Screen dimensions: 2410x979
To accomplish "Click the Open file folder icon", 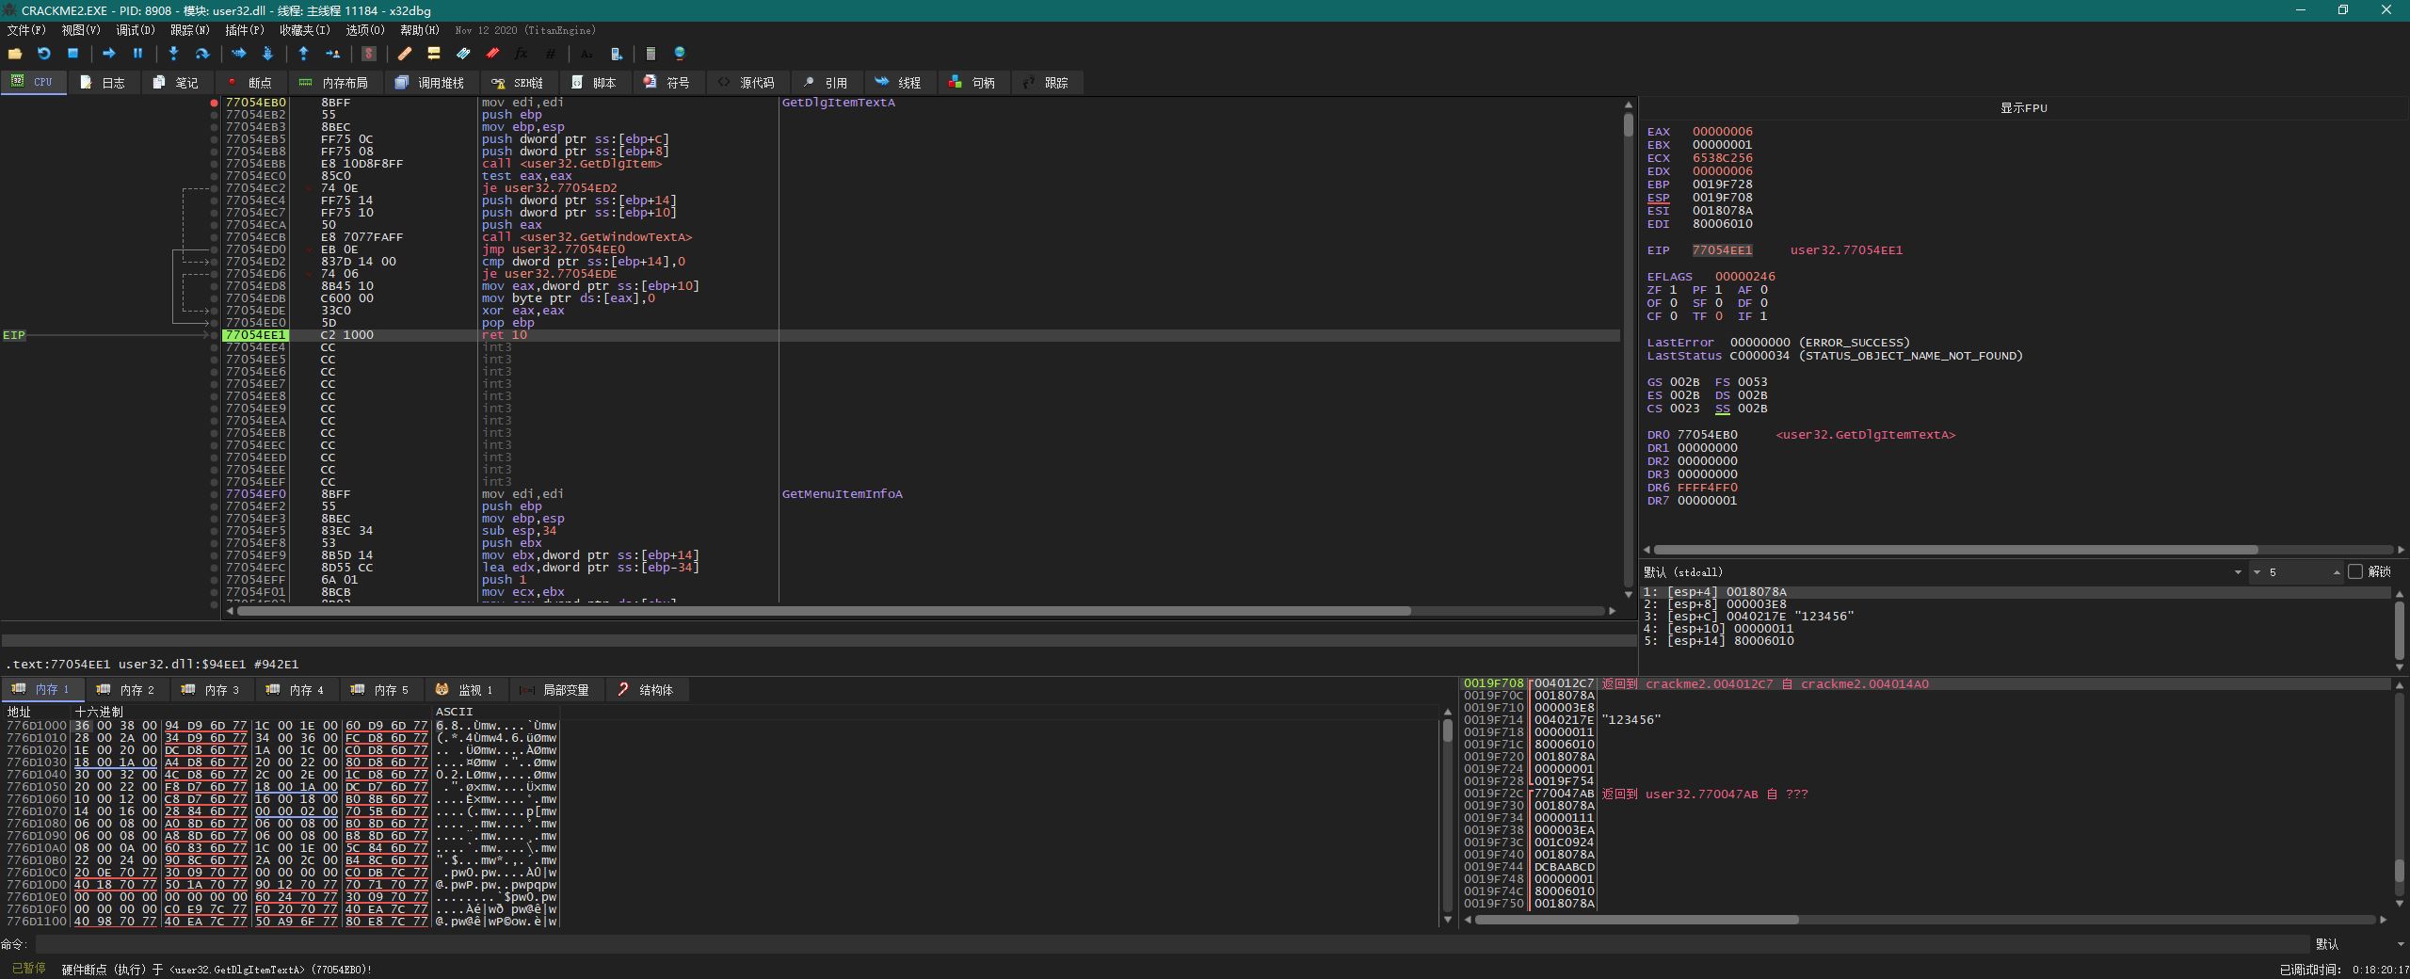I will coord(14,54).
